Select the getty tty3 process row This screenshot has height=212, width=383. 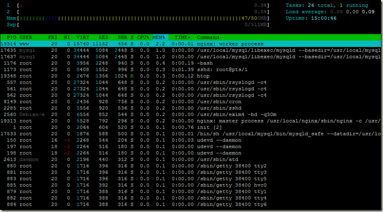(190, 172)
